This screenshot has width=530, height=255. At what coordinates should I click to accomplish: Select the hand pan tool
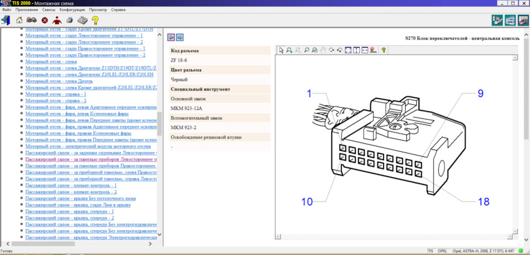[x=323, y=50]
